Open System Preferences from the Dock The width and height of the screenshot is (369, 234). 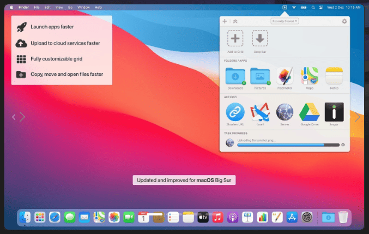[307, 217]
